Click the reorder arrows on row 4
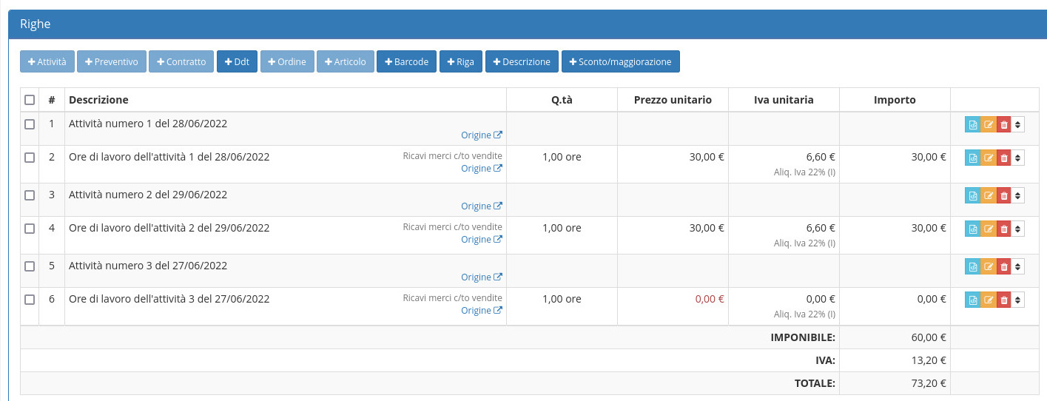 [x=1018, y=229]
